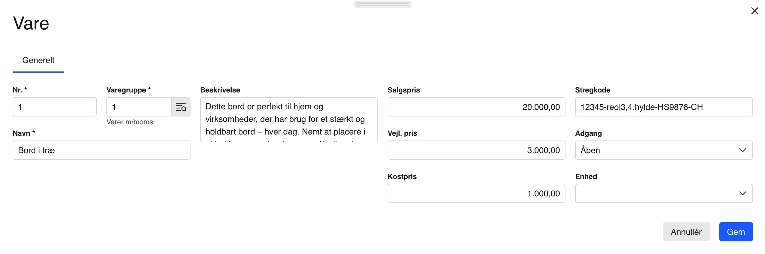
Task: Grab the drag handle at top of dialog
Action: coord(382,4)
